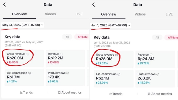This screenshot has height=100, width=178.
Task: Switch to LIVE tab on right screen
Action: point(169,14)
